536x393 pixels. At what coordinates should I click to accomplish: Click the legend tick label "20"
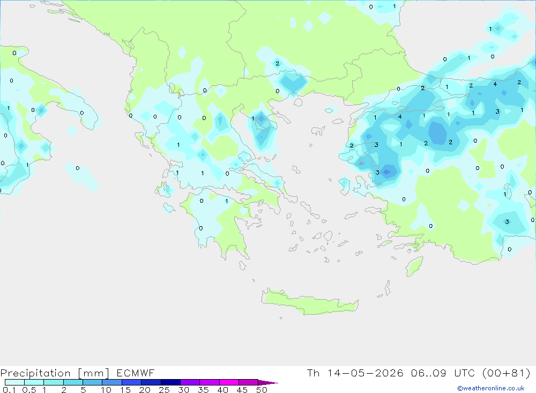(145, 390)
